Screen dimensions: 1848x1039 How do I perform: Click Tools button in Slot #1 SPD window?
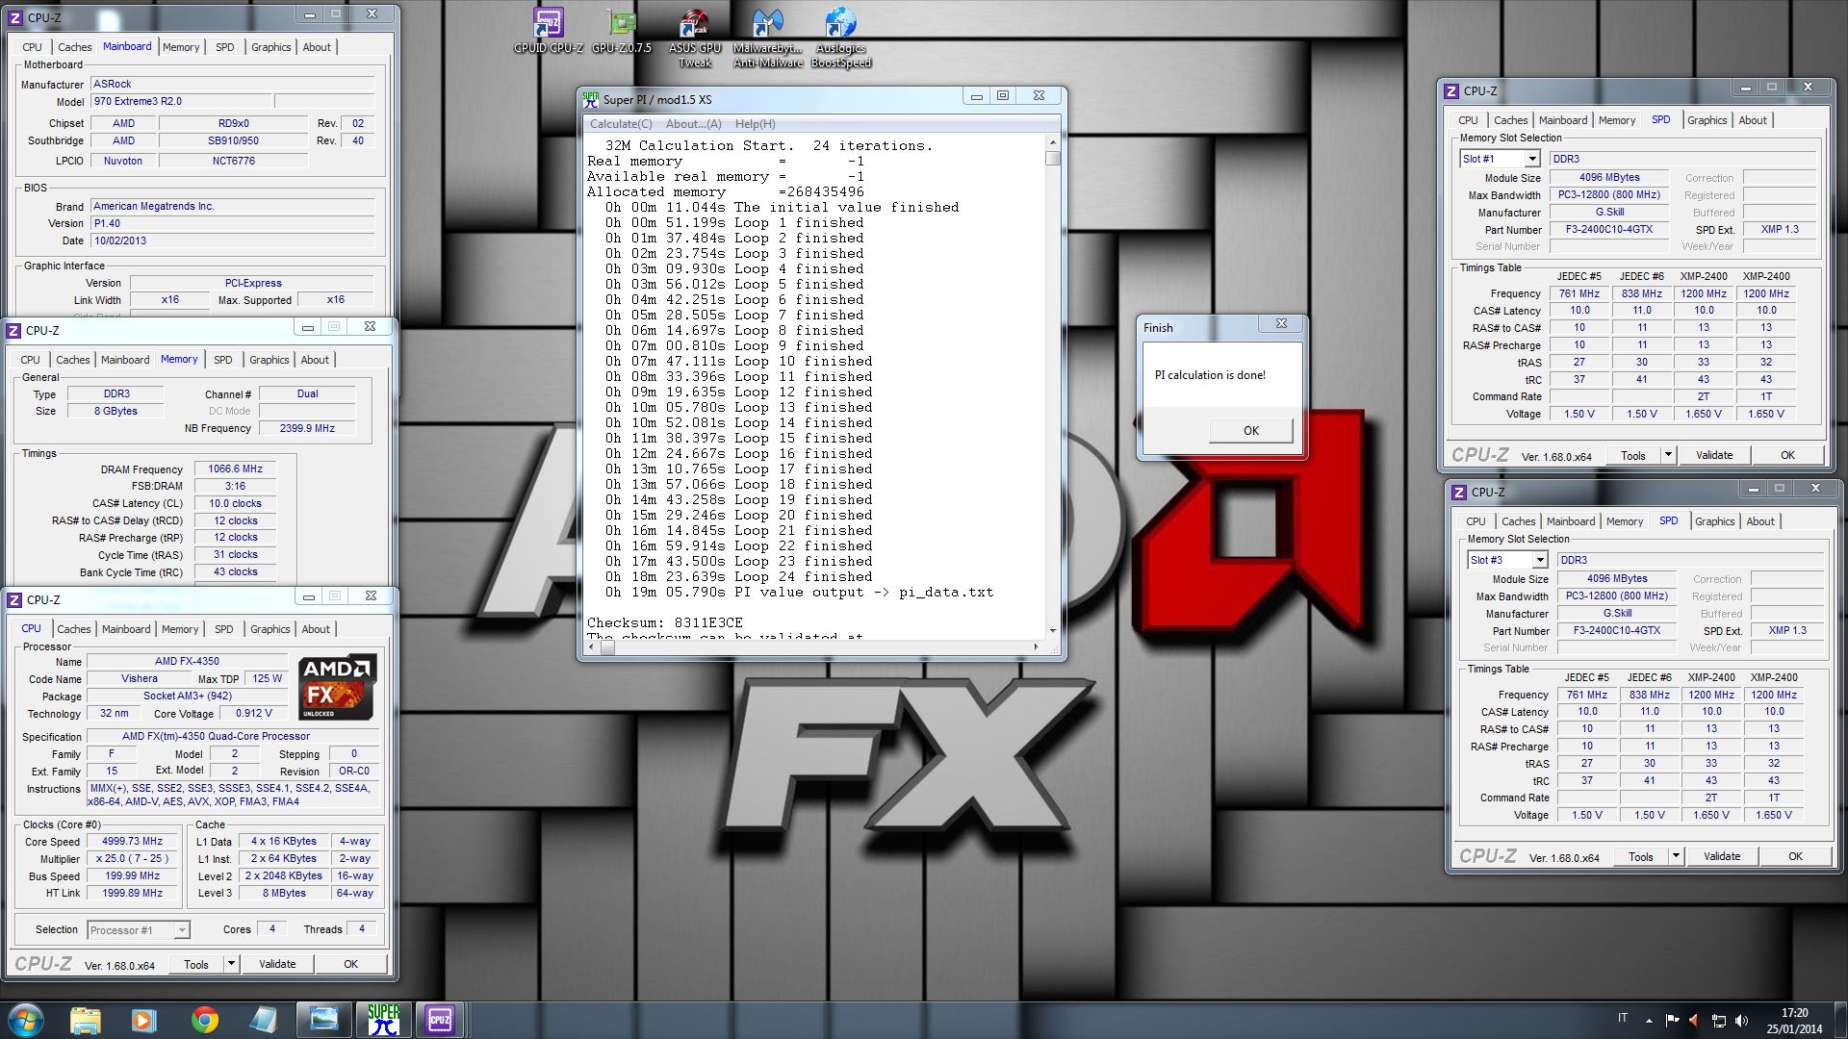(x=1633, y=455)
